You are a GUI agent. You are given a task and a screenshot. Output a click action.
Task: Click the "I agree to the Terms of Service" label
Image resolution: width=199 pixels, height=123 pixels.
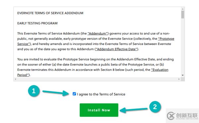101,94
